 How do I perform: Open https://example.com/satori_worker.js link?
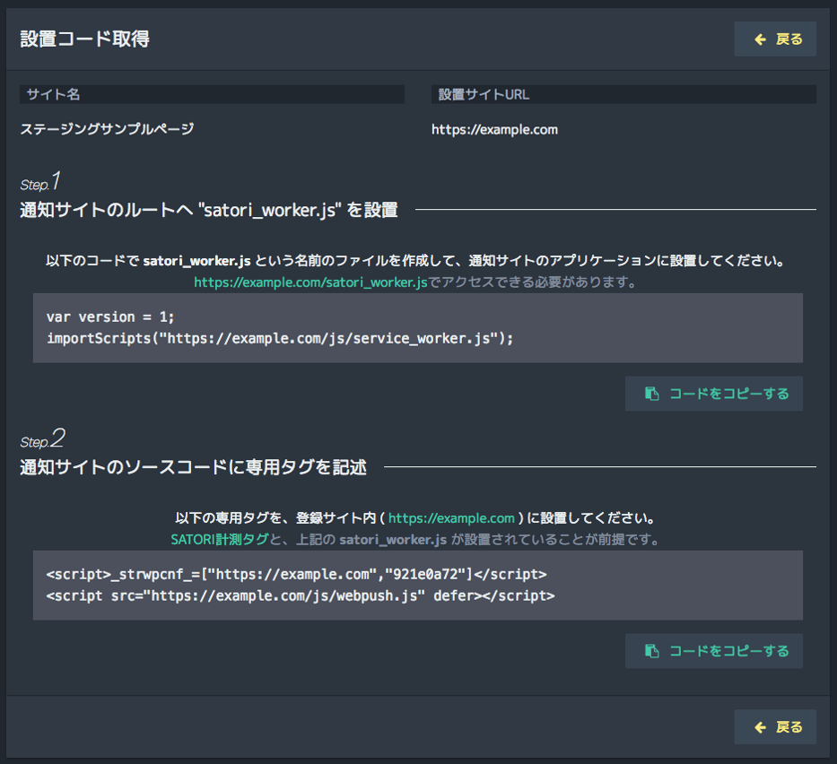pyautogui.click(x=310, y=282)
